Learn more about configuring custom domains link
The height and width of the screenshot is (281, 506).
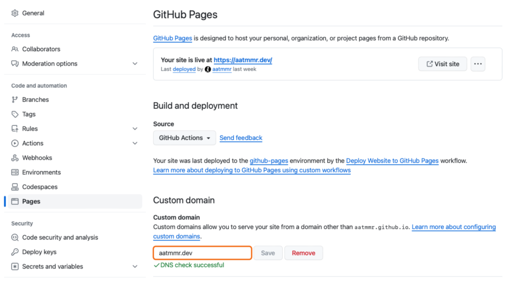[454, 227]
